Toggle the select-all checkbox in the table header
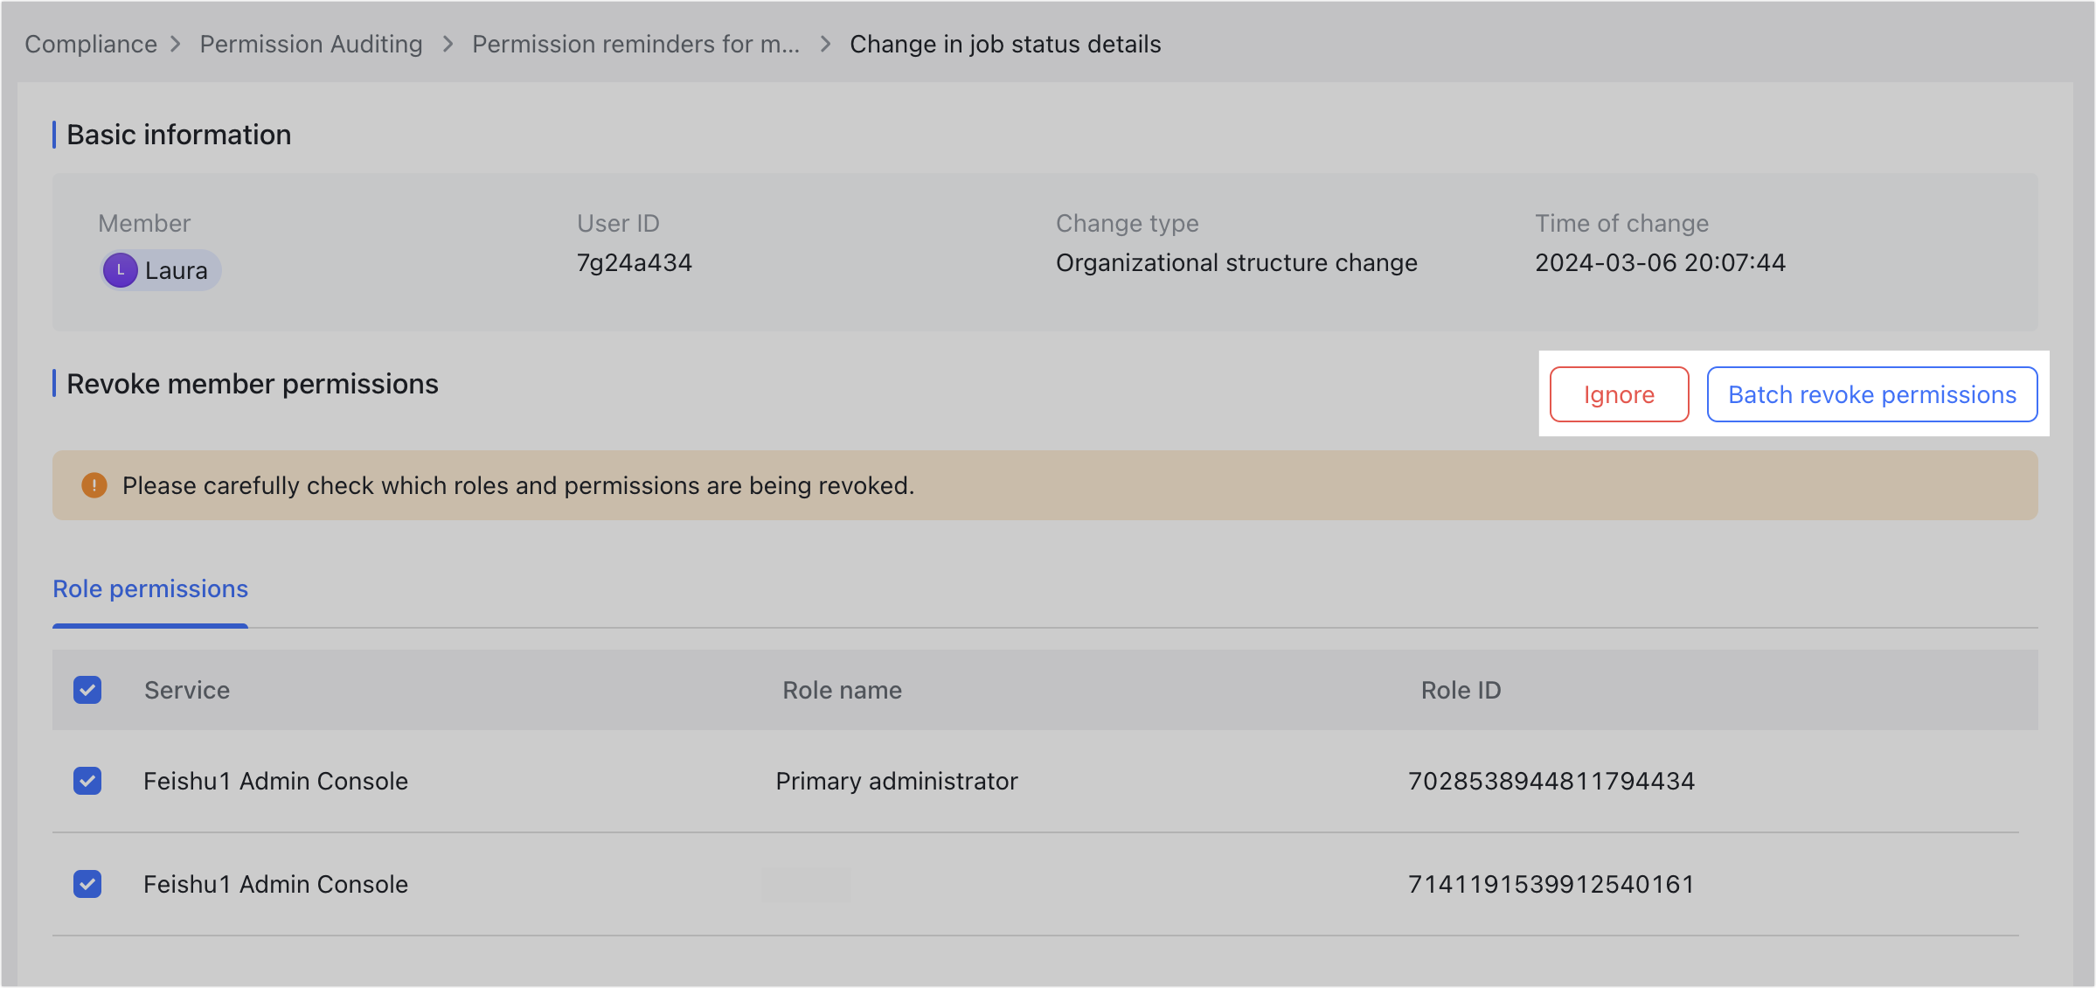The image size is (2096, 988). coord(87,690)
